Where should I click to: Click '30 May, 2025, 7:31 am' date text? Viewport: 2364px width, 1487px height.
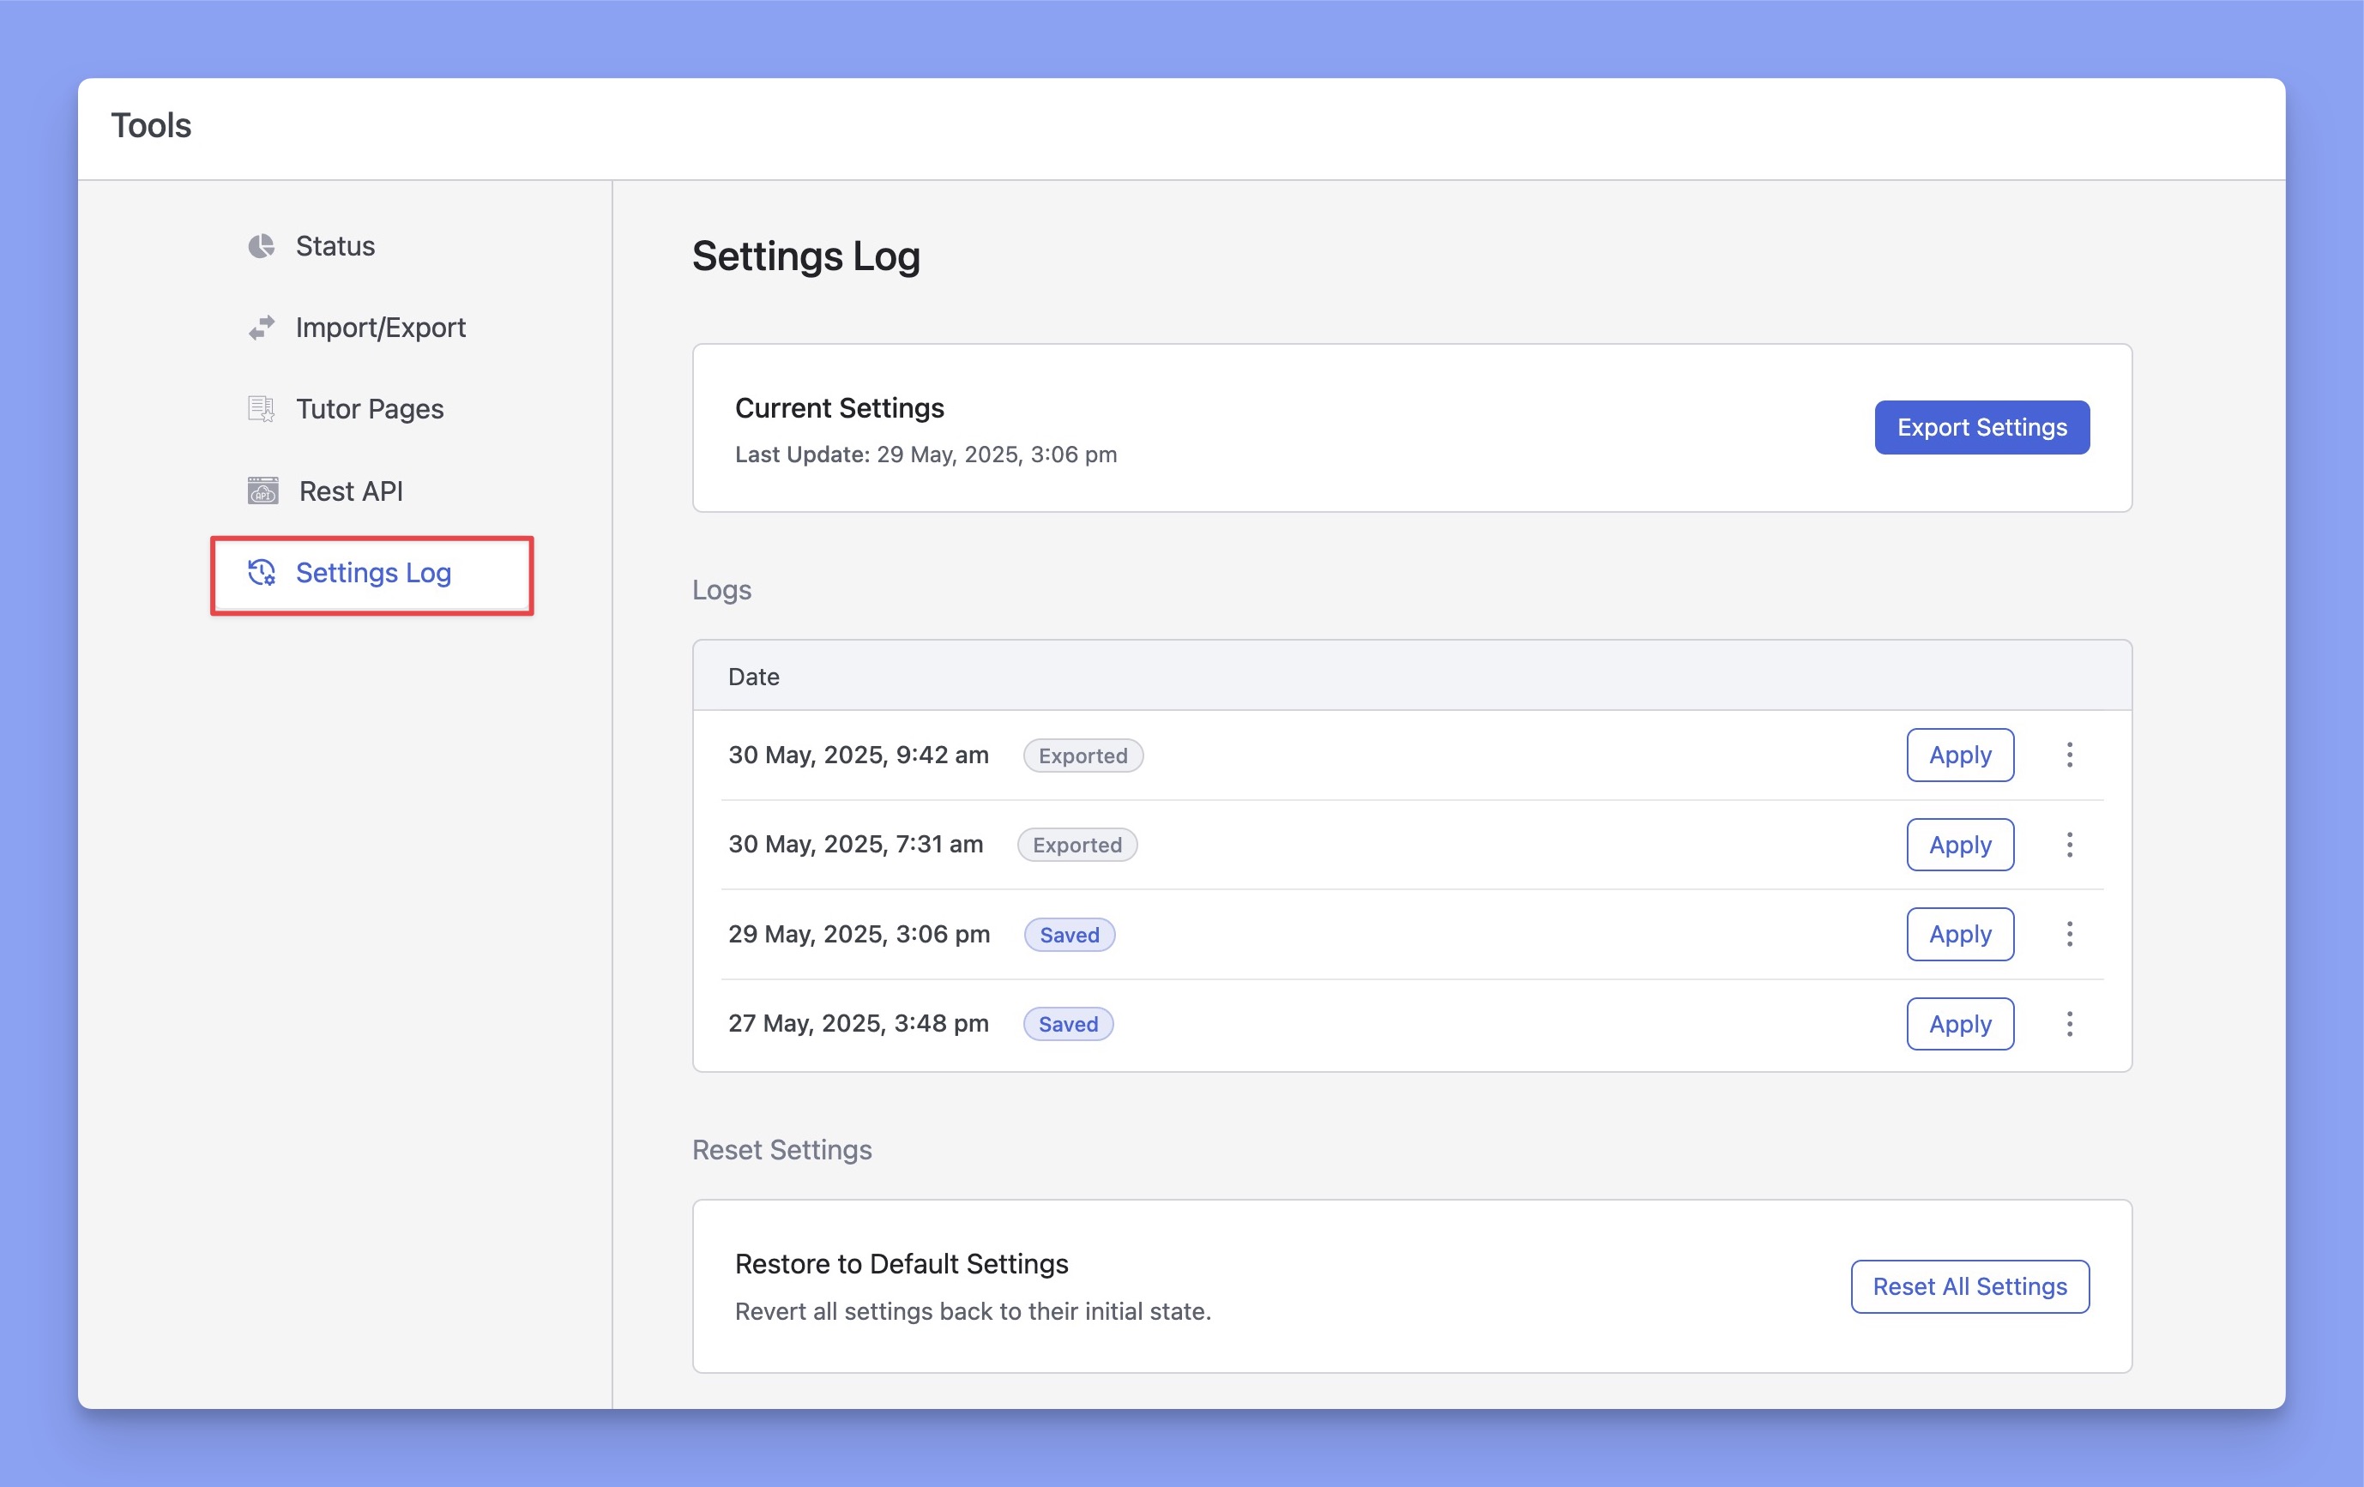click(855, 844)
